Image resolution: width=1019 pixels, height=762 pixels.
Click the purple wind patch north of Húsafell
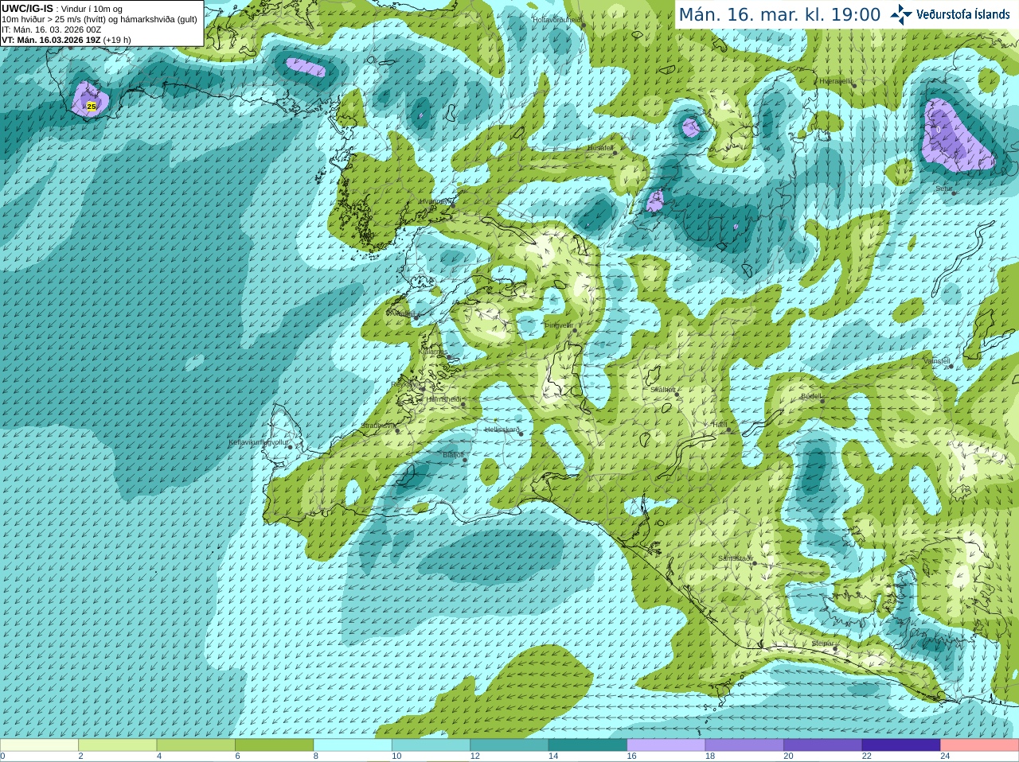click(x=691, y=126)
